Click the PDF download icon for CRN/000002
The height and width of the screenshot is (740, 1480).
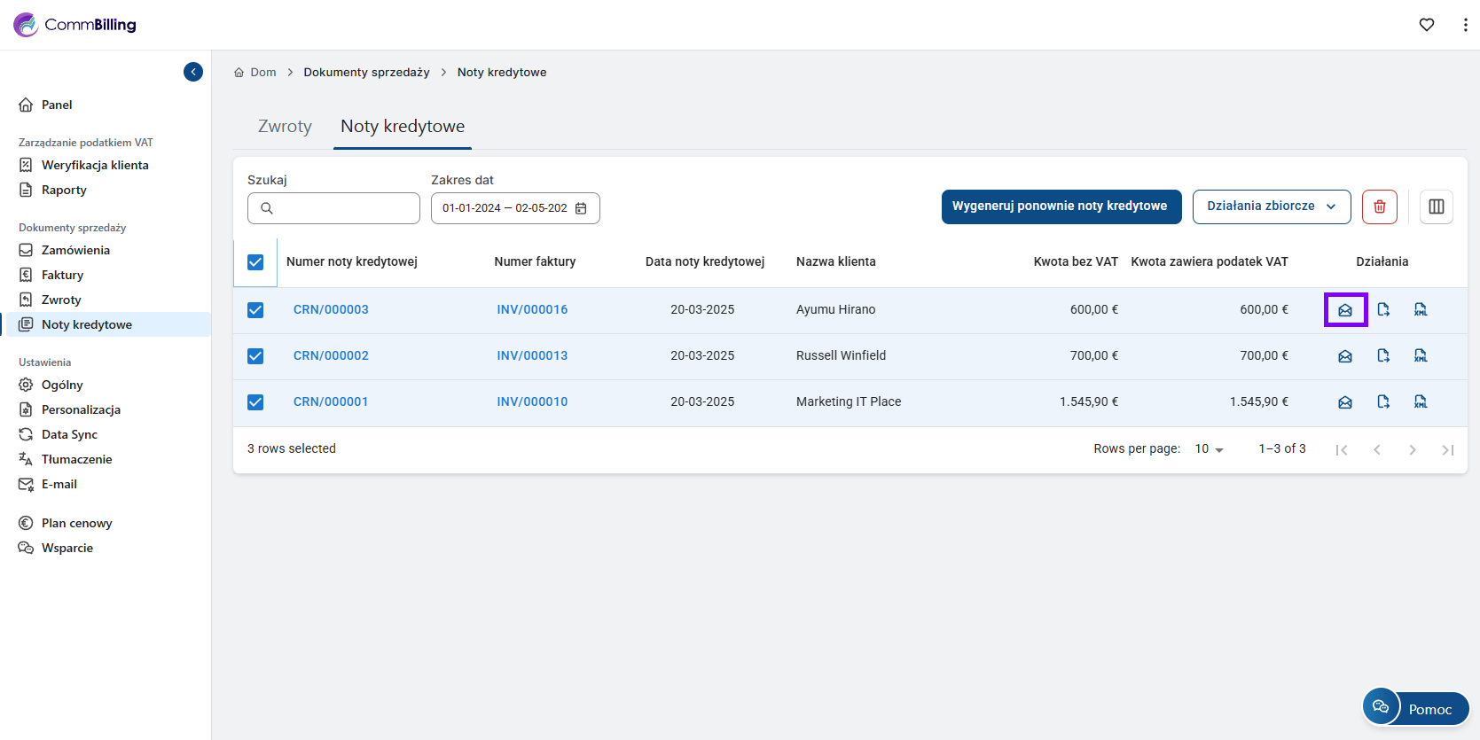1383,355
